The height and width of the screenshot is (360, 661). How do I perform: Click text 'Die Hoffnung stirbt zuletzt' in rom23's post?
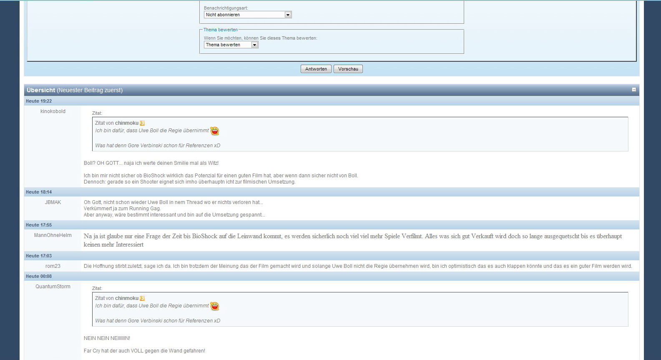[113, 266]
